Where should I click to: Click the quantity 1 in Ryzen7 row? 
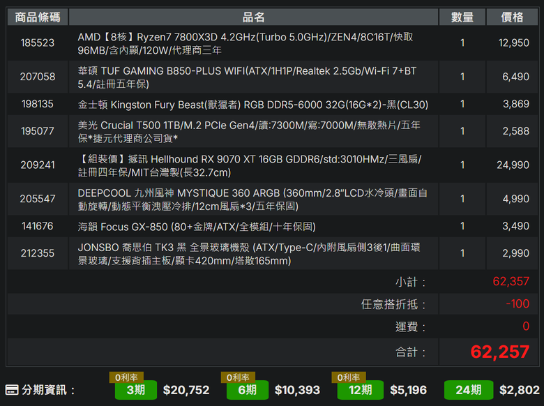pyautogui.click(x=462, y=43)
